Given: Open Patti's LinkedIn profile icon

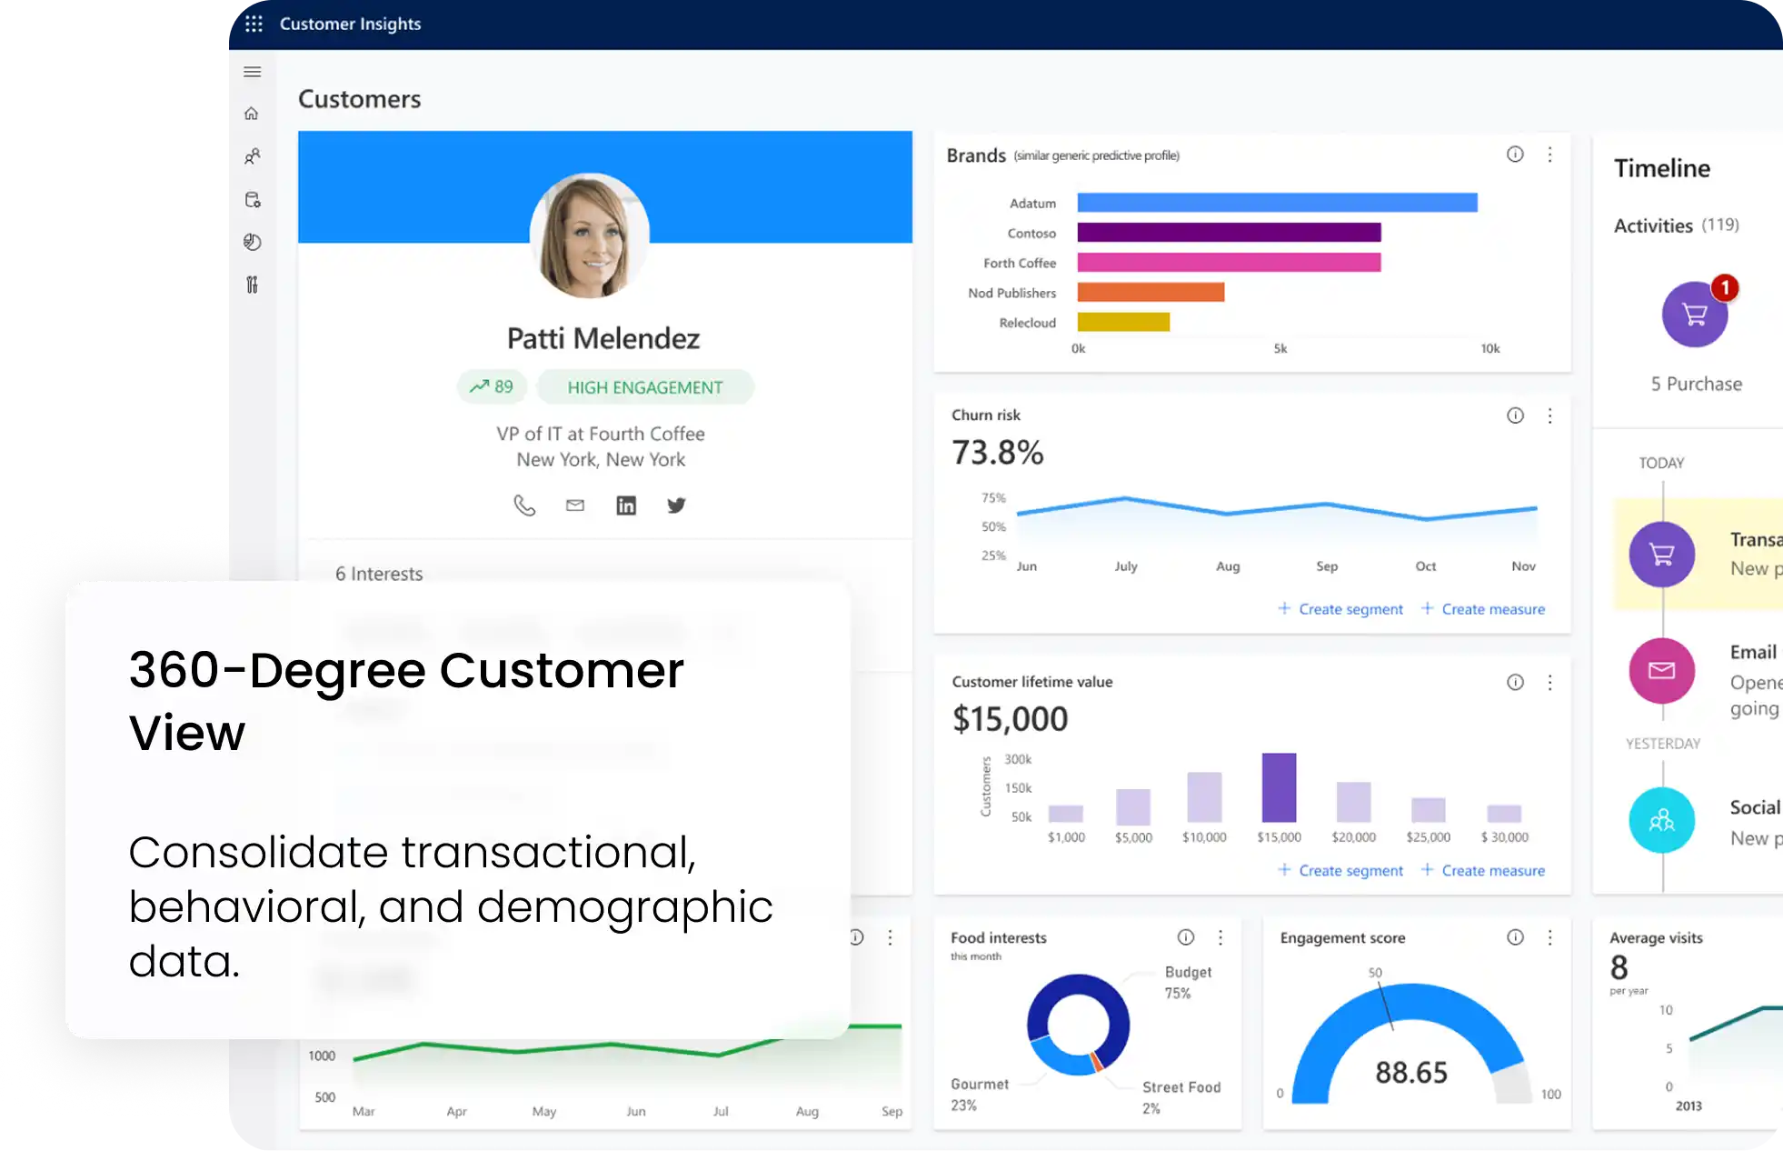Looking at the screenshot, I should pyautogui.click(x=626, y=505).
